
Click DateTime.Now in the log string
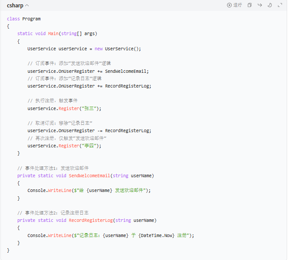coord(156,235)
